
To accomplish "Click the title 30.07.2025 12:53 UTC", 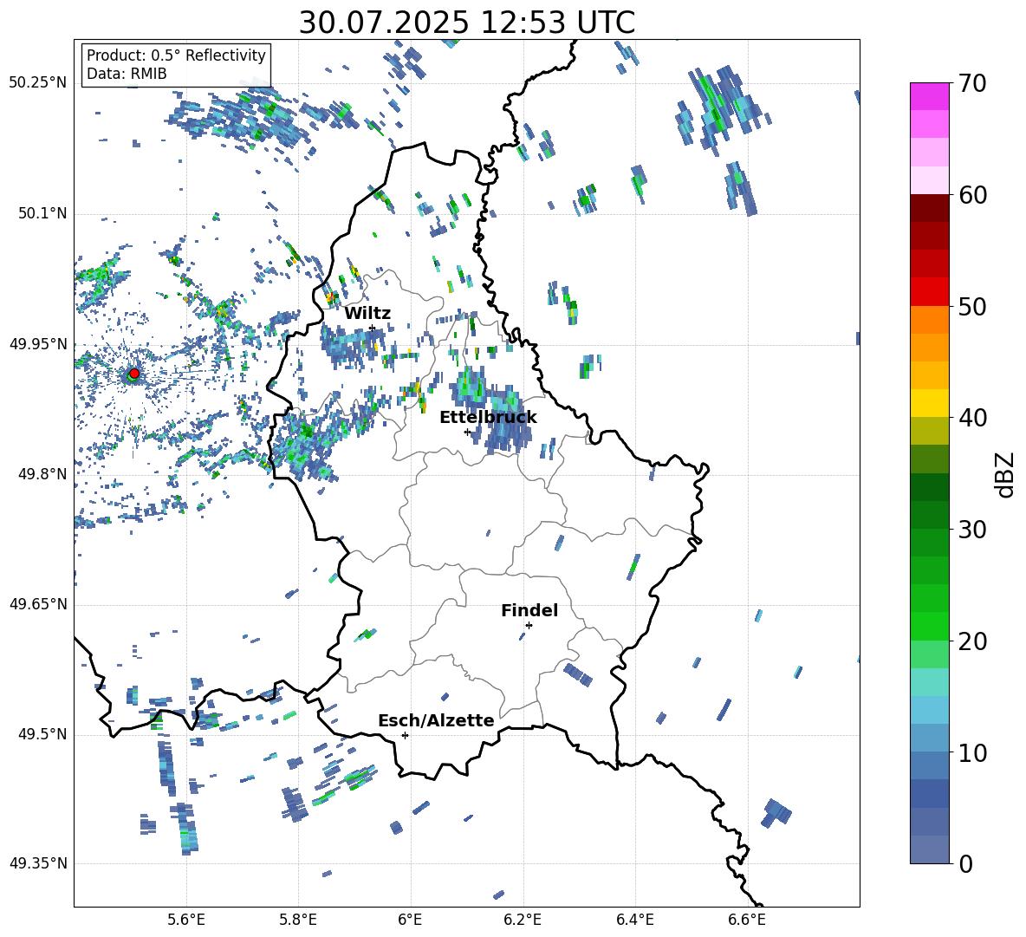I will [x=467, y=23].
